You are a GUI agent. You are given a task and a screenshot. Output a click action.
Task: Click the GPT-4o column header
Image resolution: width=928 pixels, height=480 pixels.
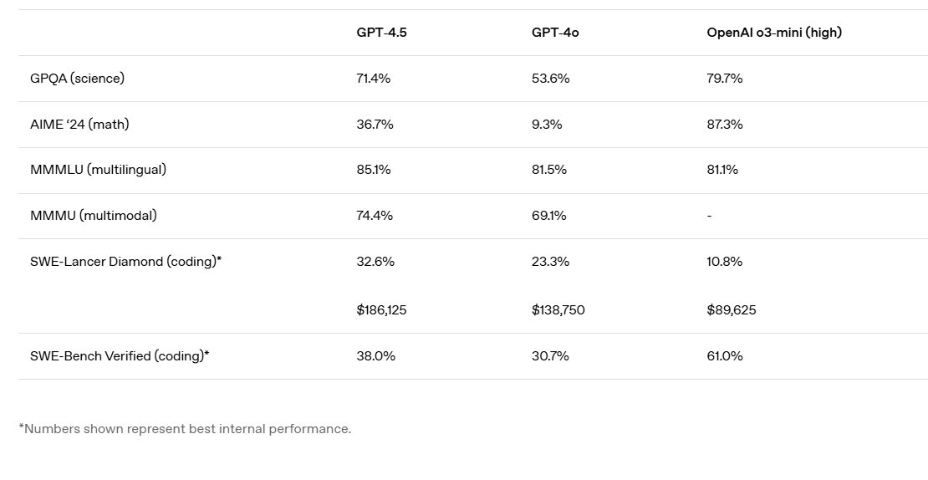pyautogui.click(x=556, y=33)
